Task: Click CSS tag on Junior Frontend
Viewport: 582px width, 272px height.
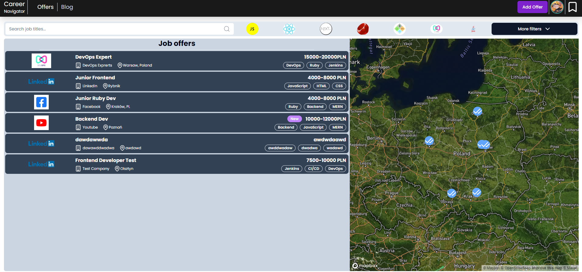Action: [339, 86]
